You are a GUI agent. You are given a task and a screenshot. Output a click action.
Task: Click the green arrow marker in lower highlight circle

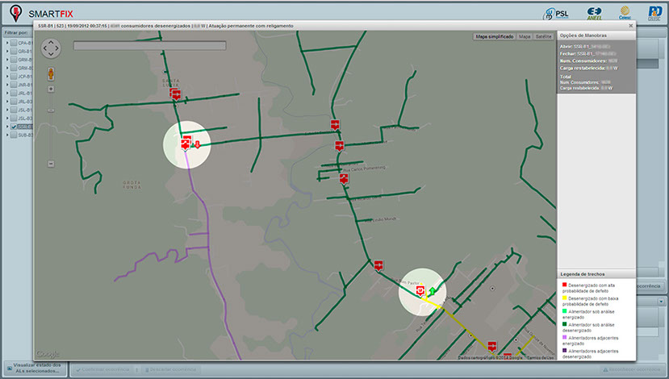tap(432, 291)
